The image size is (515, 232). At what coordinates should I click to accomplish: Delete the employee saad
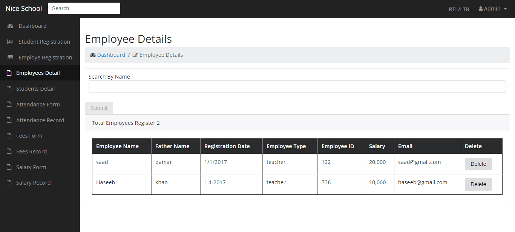[478, 164]
